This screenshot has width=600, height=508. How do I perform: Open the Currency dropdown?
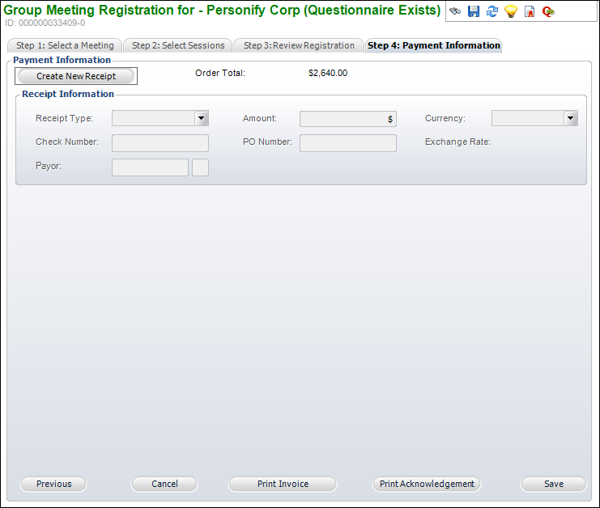click(571, 118)
